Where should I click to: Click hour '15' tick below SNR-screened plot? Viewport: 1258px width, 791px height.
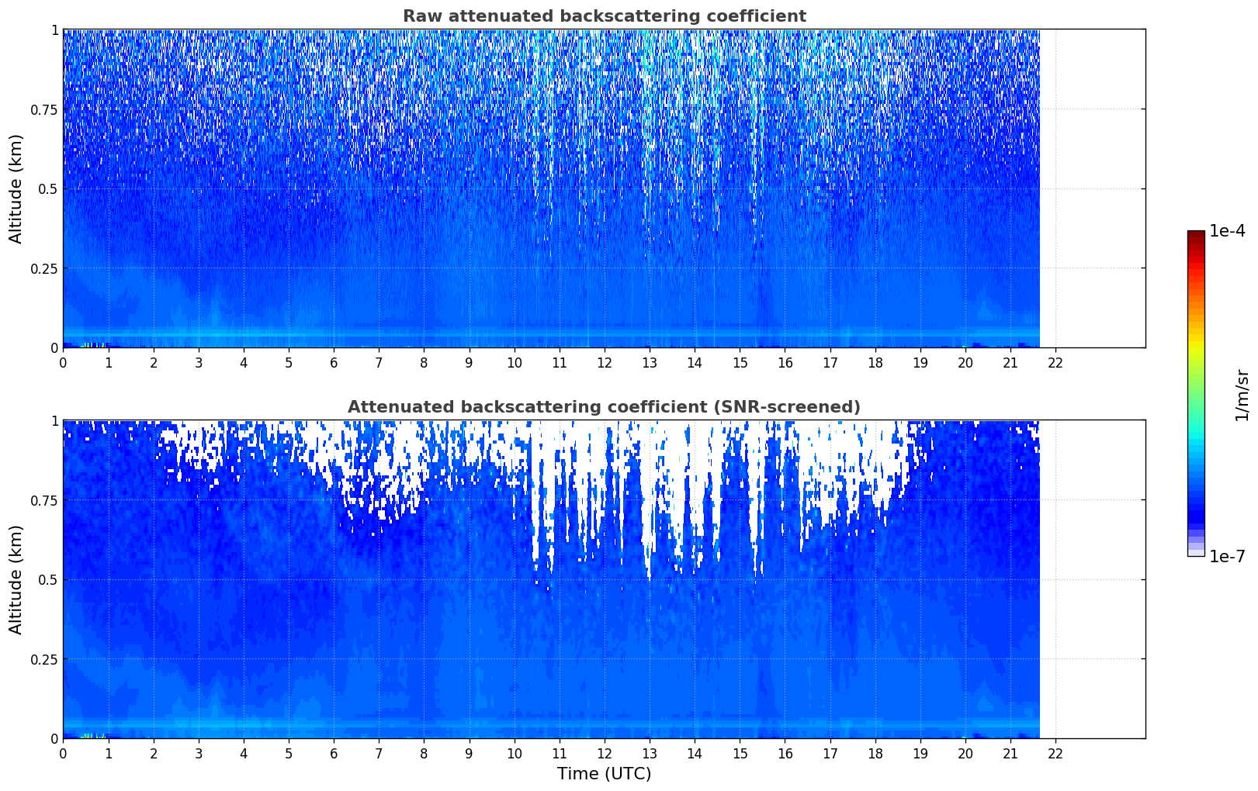point(740,753)
